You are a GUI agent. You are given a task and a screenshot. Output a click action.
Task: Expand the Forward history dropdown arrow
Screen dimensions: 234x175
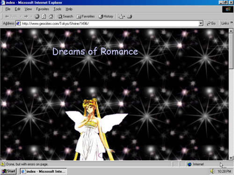(31, 16)
